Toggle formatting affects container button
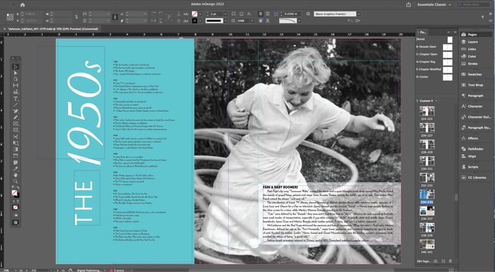The image size is (495, 272). (x=13, y=201)
